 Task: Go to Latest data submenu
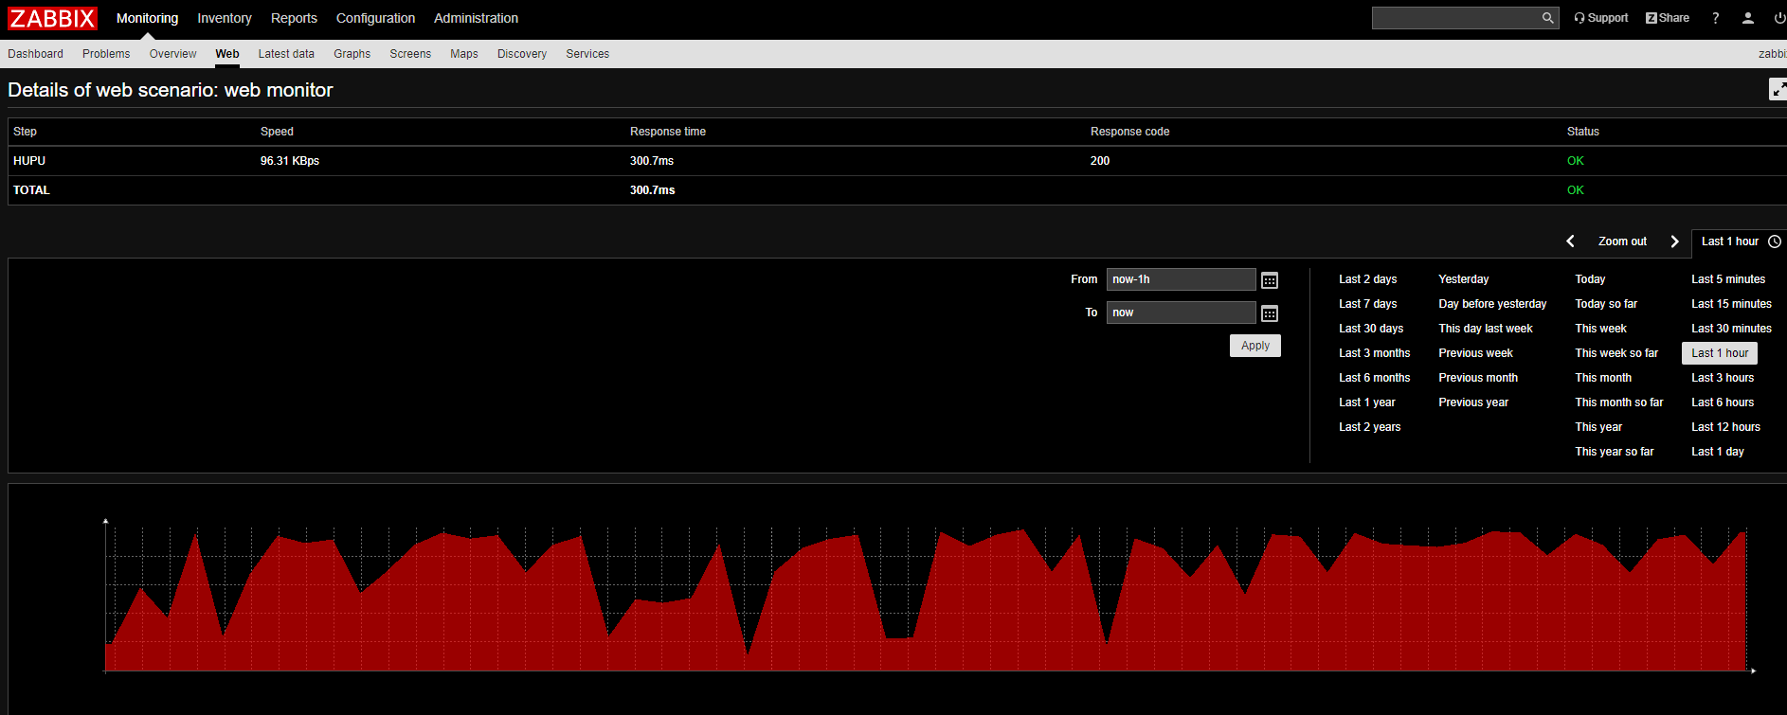tap(286, 54)
